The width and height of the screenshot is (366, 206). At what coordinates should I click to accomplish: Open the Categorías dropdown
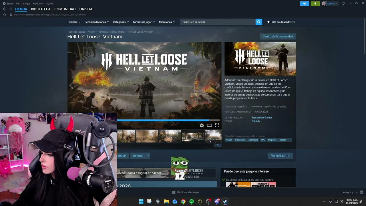tap(121, 22)
